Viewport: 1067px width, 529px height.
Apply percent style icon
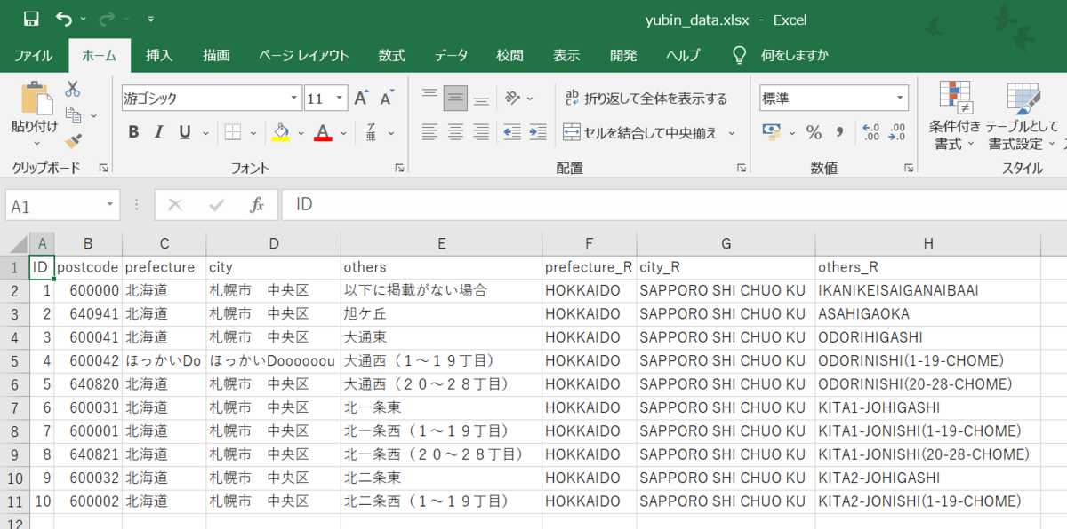[x=814, y=132]
